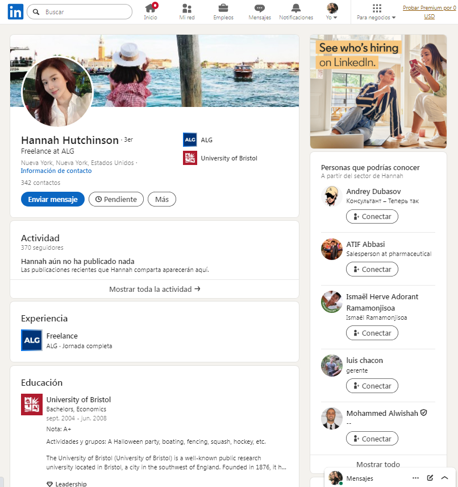Click Andrey Dubasov's name
The height and width of the screenshot is (487, 458).
373,191
